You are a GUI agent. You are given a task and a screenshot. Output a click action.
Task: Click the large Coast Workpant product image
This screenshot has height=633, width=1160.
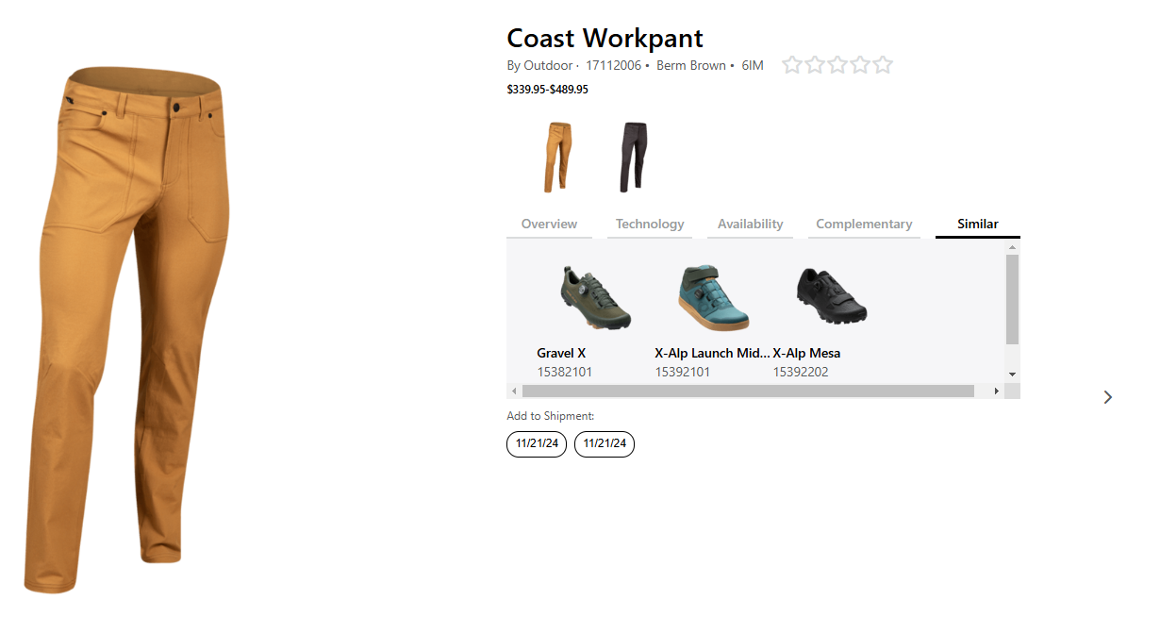[x=128, y=330]
